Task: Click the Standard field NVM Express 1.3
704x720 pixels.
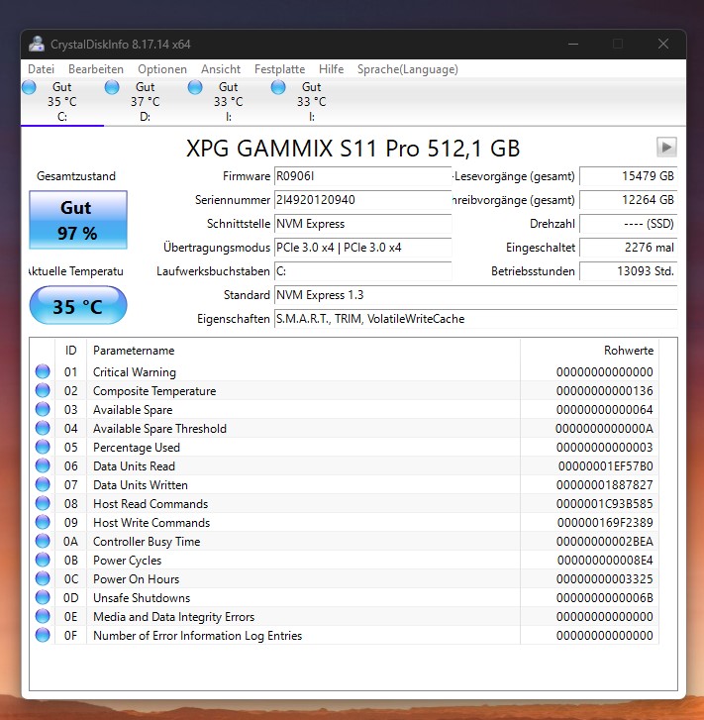Action: pos(475,295)
